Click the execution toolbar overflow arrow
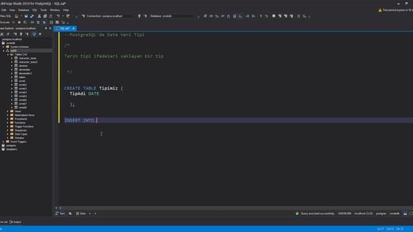Screen dimensions: 413x232 tap(68, 23)
